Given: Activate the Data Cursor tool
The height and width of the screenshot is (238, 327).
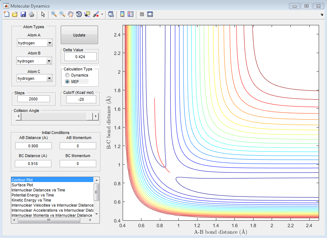Looking at the screenshot, I should [x=87, y=14].
